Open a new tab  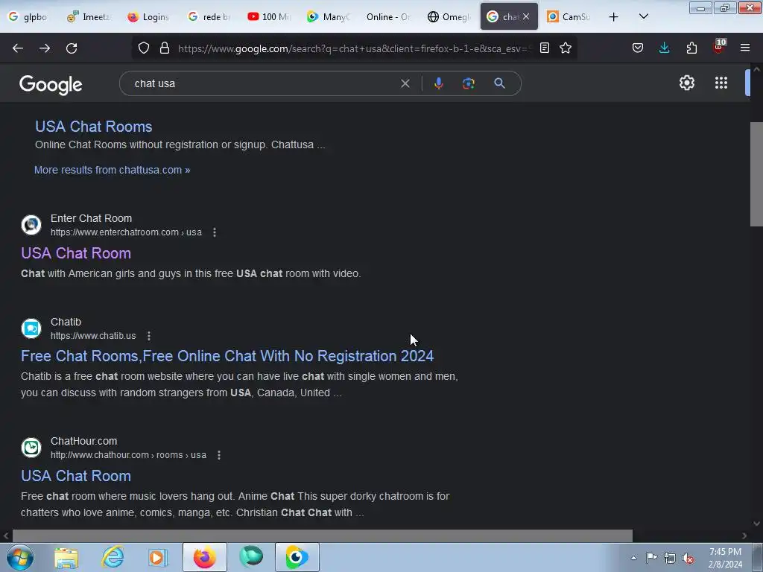[x=614, y=16]
